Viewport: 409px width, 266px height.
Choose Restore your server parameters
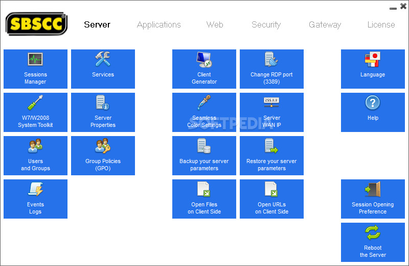click(271, 155)
